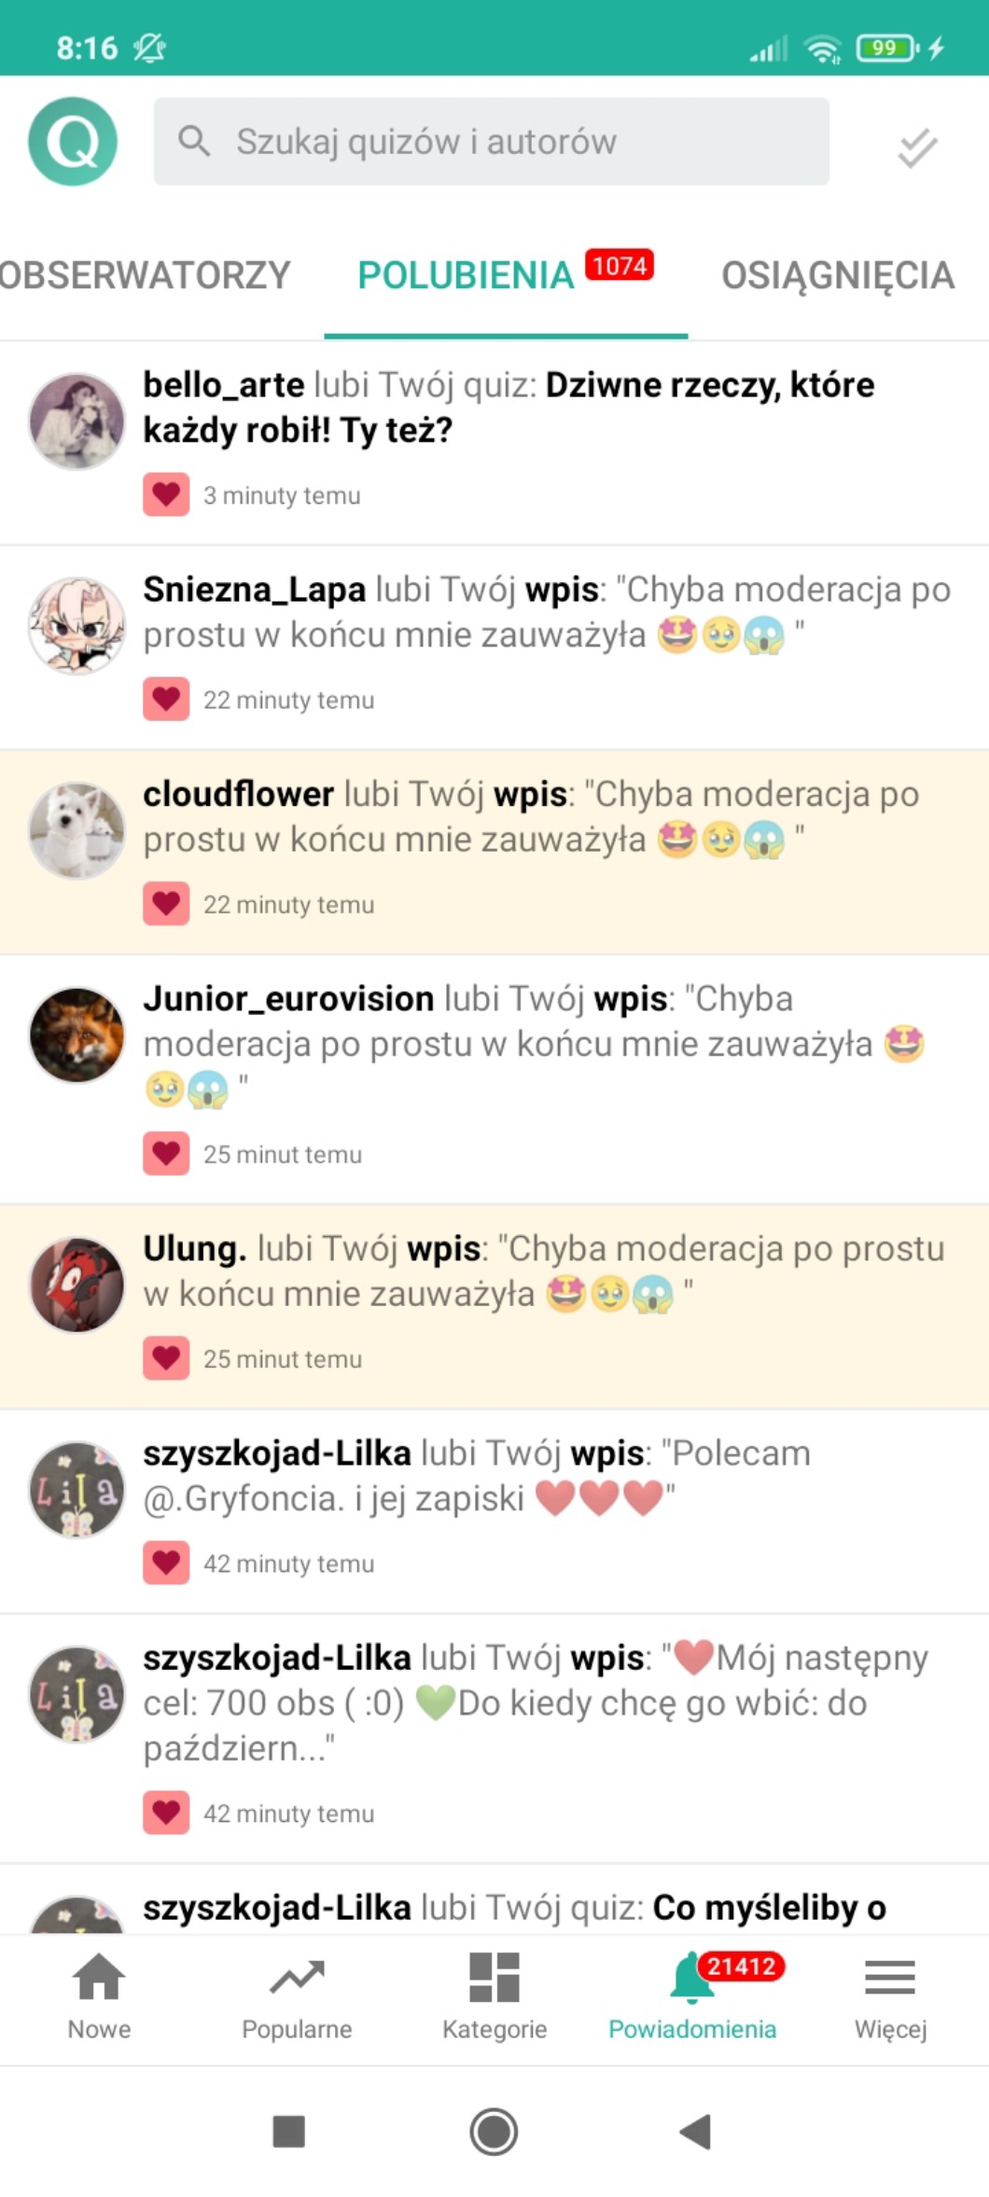Viewport: 989px width, 2197px height.
Task: Focus the Szukaj quizów i autorów field
Action: click(x=492, y=142)
